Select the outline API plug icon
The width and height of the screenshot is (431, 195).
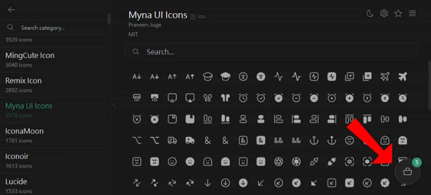tap(314, 161)
